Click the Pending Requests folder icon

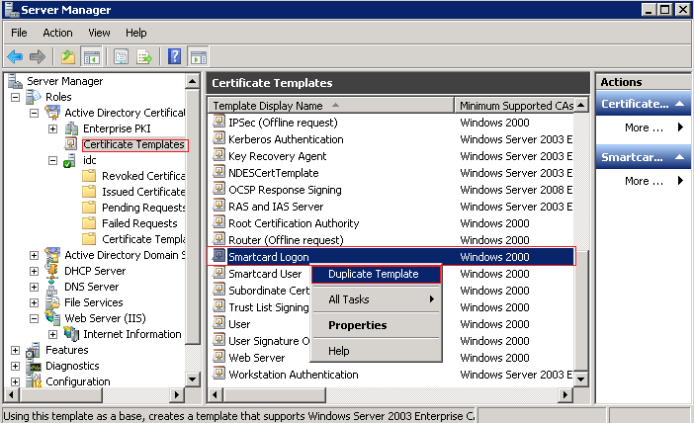(89, 208)
